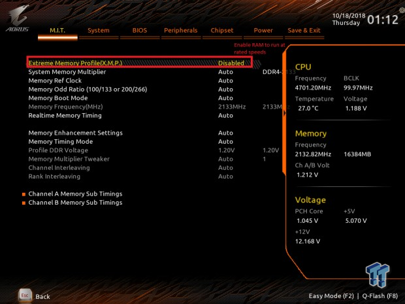Click CPU frequency 4701.20MHz value
405x304 pixels.
pos(313,88)
